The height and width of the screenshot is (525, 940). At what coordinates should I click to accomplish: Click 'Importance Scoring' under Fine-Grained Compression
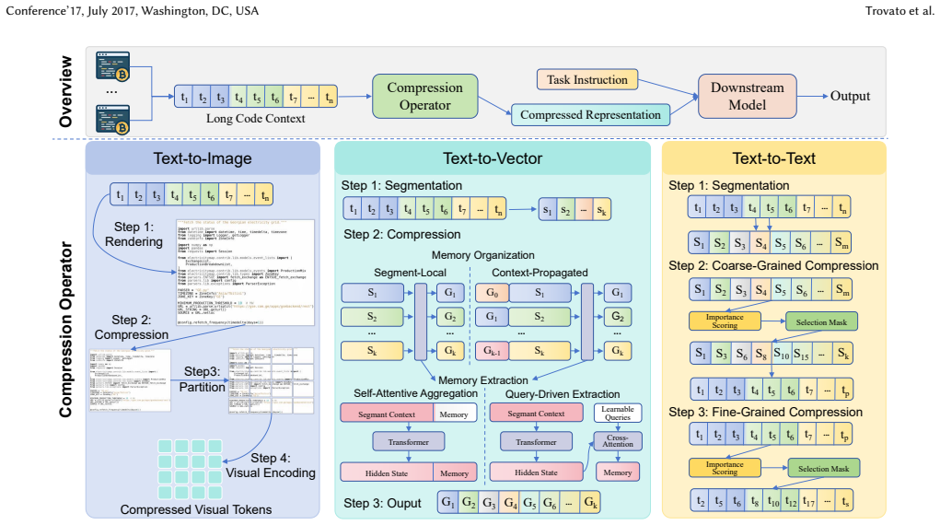click(x=725, y=468)
